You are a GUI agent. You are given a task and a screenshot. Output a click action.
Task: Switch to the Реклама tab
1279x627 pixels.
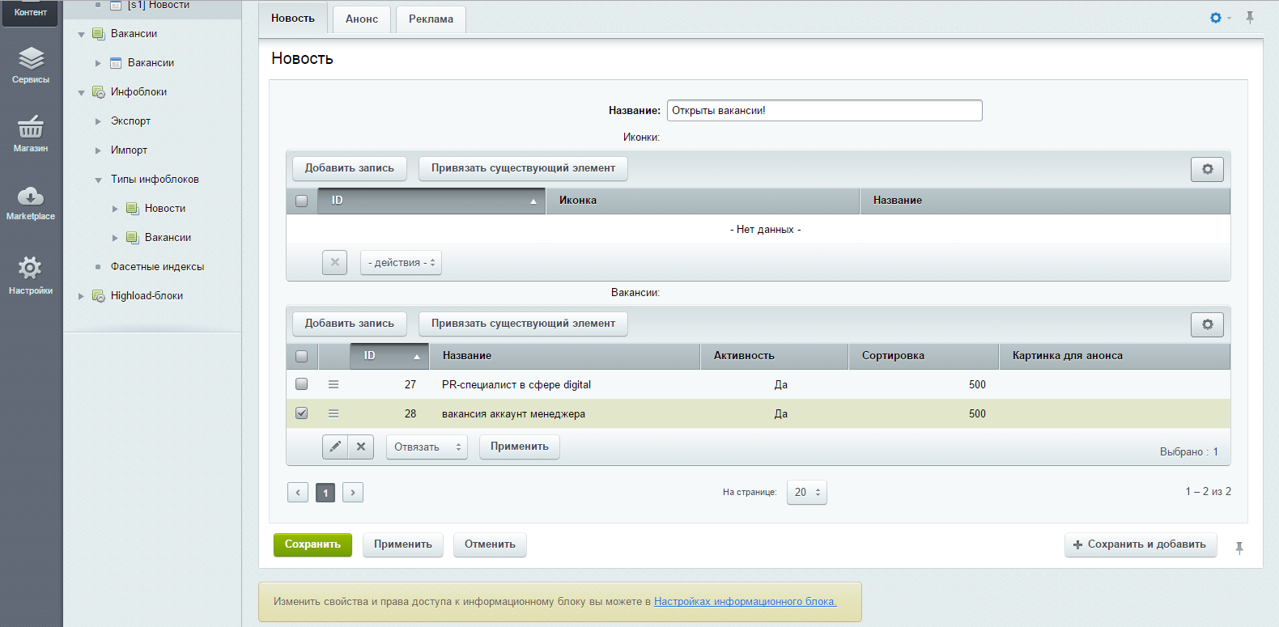(431, 19)
